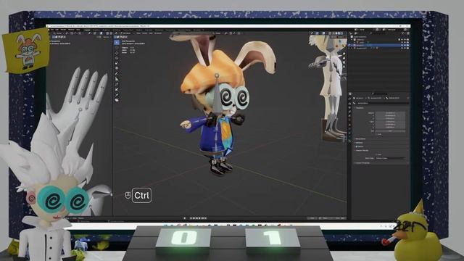Open the Armature menu in main viewport header
This screenshot has width=464, height=261.
(158, 33)
